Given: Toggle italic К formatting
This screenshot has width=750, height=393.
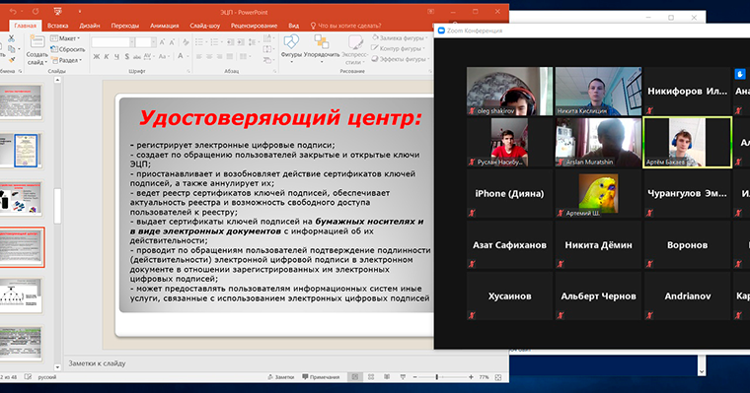Looking at the screenshot, I should point(107,56).
